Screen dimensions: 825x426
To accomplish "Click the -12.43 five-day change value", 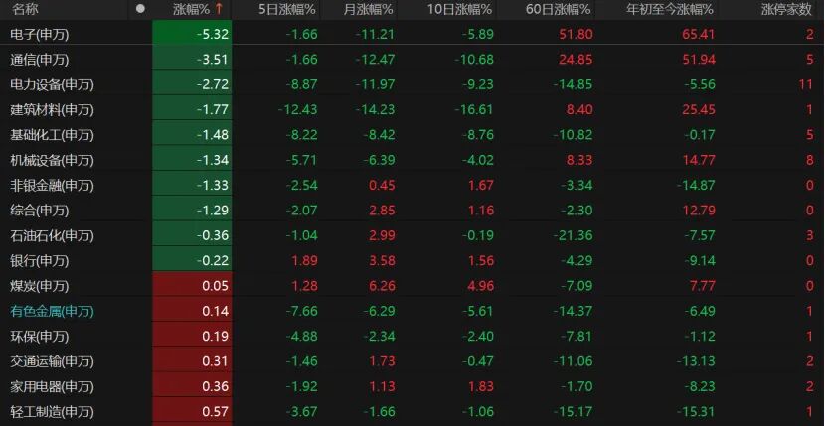I will click(x=298, y=110).
